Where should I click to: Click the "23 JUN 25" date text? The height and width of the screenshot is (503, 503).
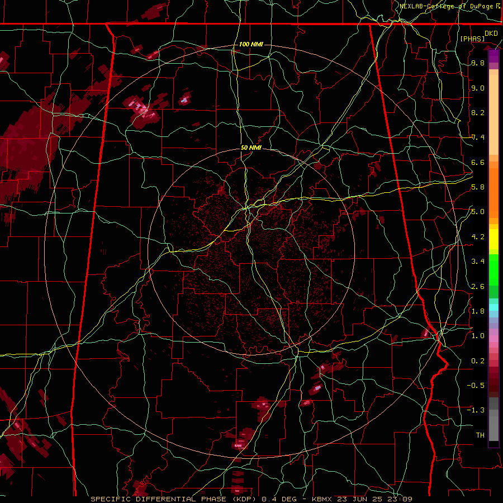coord(360,499)
